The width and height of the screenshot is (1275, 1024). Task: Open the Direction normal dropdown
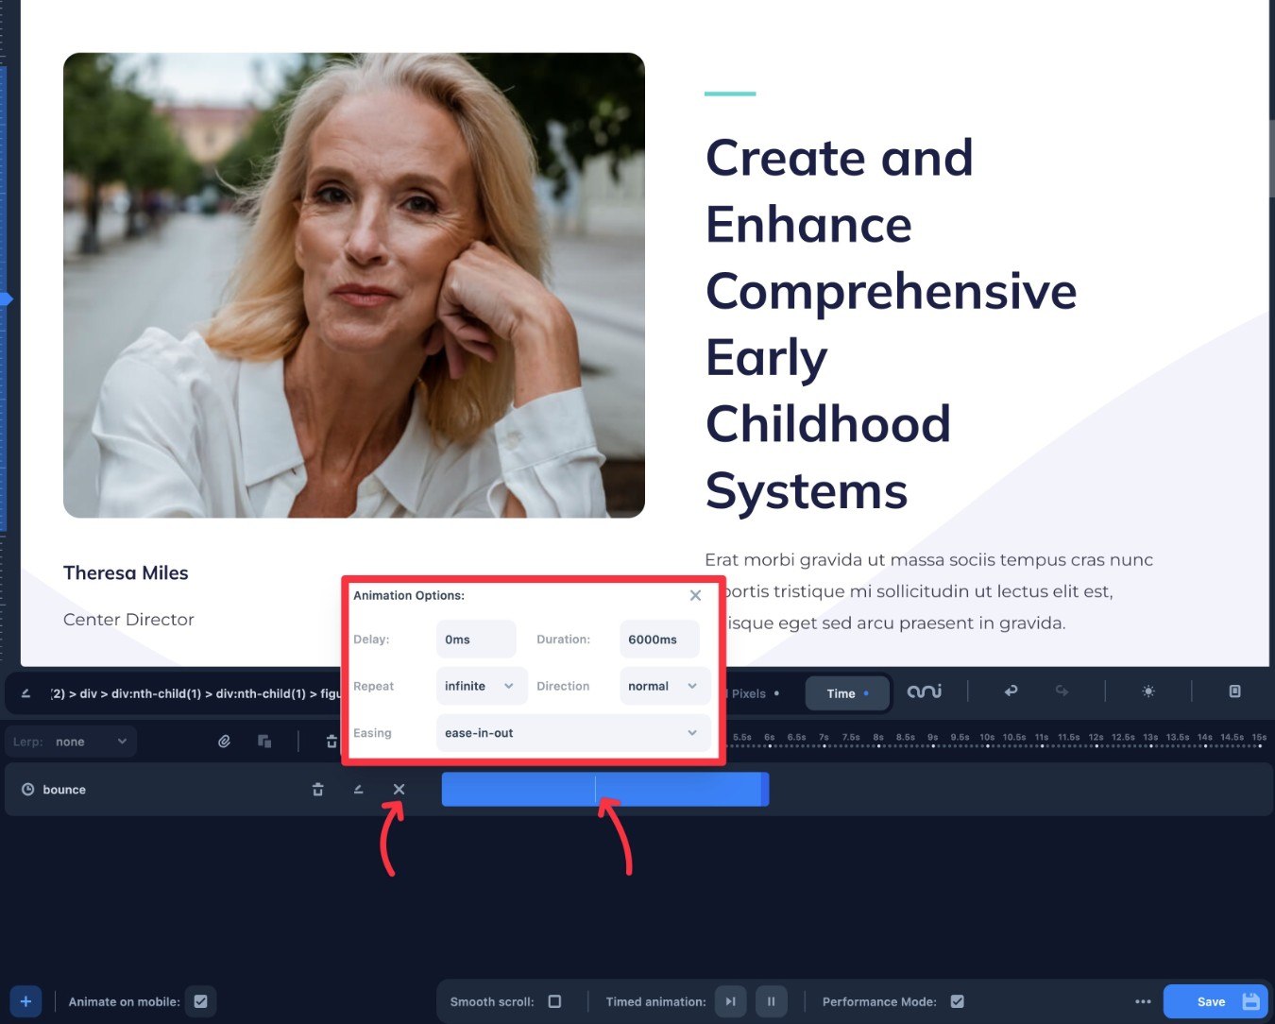(x=665, y=686)
